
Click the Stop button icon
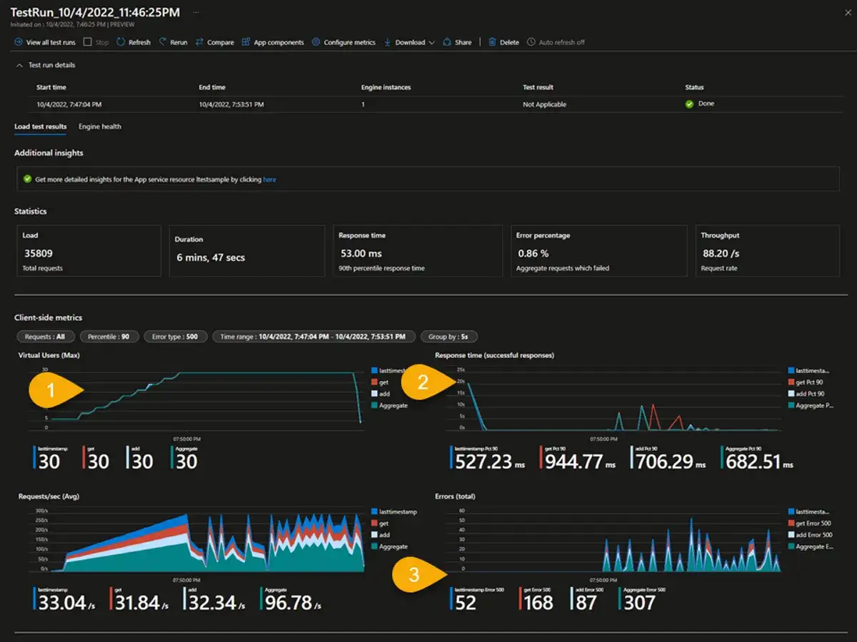pos(89,42)
